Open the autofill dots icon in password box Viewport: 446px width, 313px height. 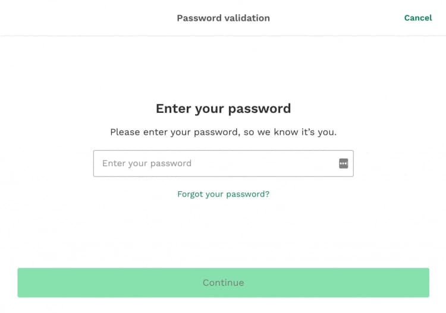tap(343, 163)
